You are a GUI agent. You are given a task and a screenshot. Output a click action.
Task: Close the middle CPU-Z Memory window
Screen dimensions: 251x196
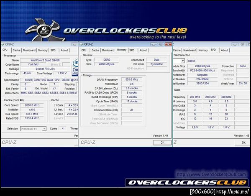coord(168,44)
